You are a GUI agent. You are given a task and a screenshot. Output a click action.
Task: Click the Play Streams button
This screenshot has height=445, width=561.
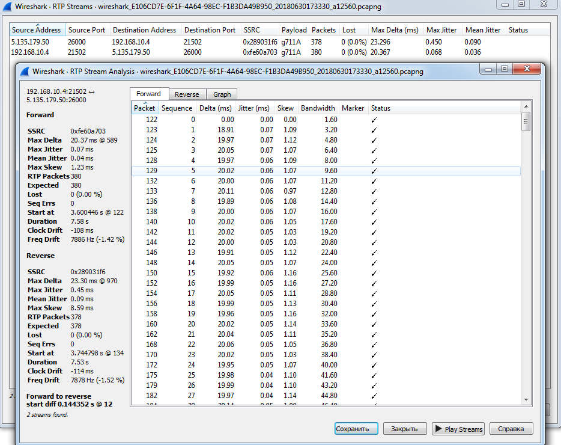click(458, 429)
